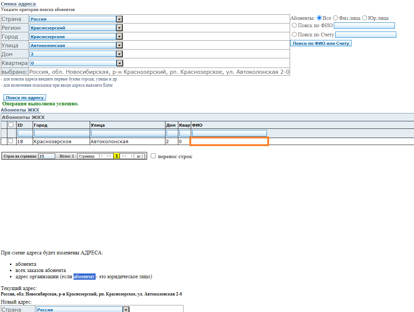Viewport: 414px width, 312px height.
Task: Open the 'Смена адреса' link
Action: point(18,4)
